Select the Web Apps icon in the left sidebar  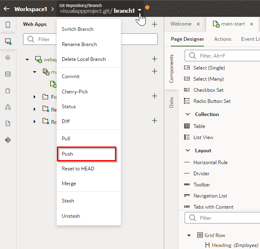(x=8, y=41)
